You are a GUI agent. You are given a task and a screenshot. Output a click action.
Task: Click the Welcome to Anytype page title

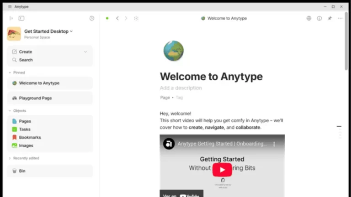tap(211, 77)
